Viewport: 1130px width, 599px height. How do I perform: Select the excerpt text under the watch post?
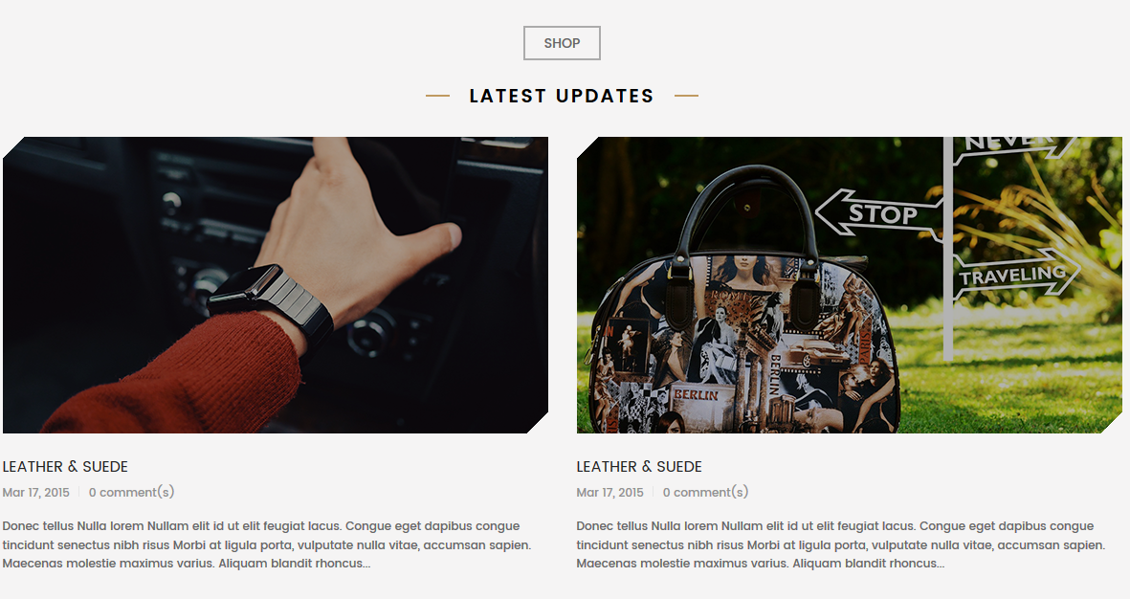(267, 545)
